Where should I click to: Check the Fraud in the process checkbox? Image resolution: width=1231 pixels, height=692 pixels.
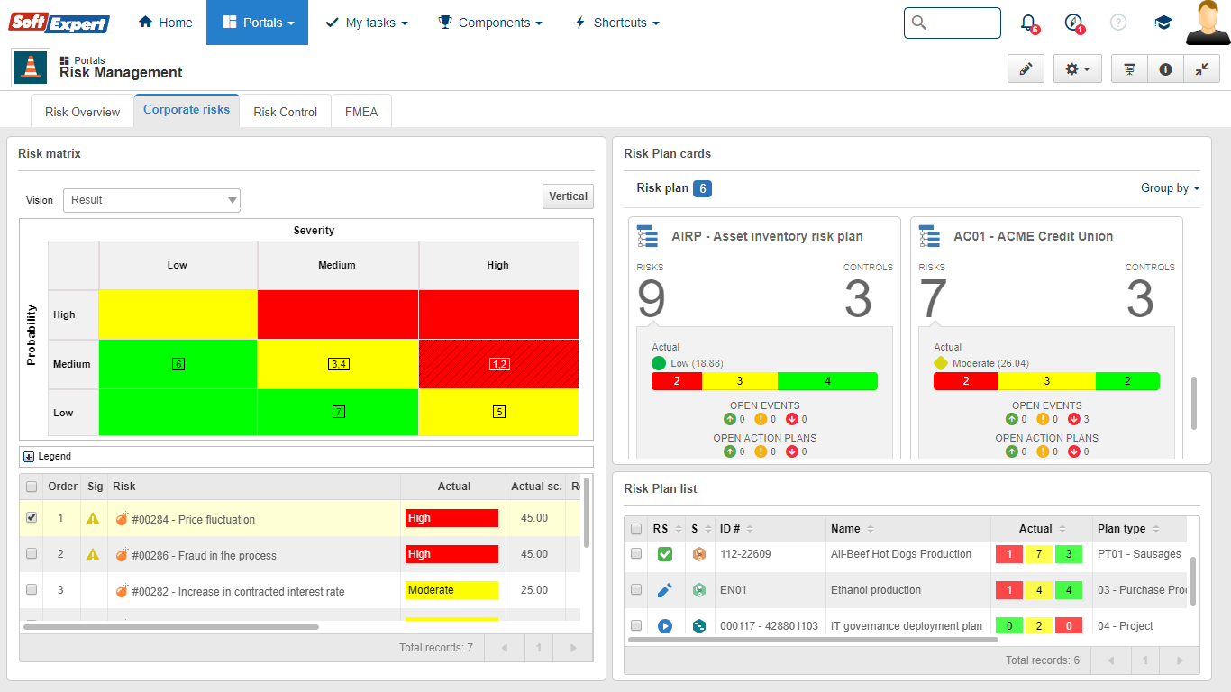[x=32, y=554]
